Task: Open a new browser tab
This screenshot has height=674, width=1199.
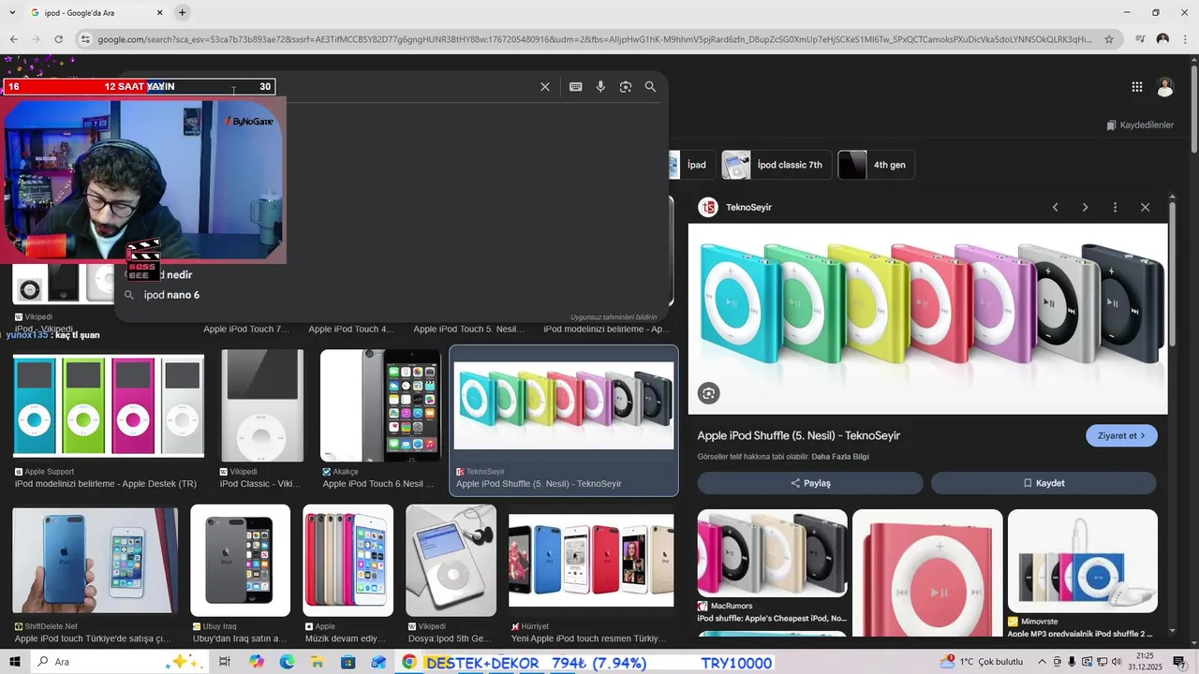Action: (182, 13)
